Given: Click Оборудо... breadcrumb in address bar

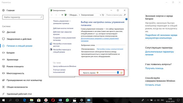Looking at the screenshot, I should pos(73,15).
